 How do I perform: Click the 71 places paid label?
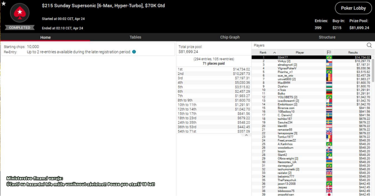(214, 63)
